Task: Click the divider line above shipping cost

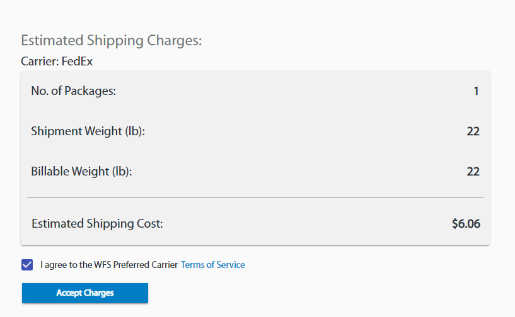Action: click(255, 197)
